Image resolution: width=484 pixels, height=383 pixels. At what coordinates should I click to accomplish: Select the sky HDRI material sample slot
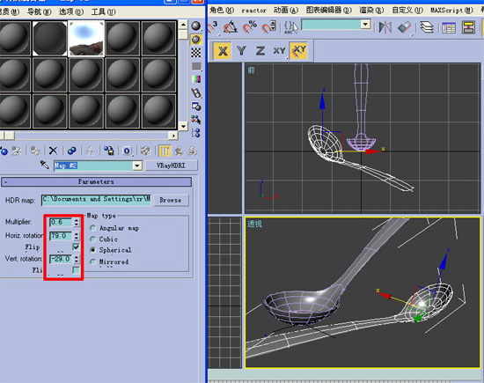(x=86, y=39)
